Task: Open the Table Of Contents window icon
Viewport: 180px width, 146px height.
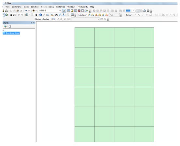Action: tap(68, 11)
